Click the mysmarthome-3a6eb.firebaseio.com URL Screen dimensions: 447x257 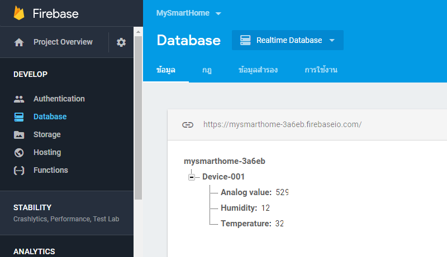pos(282,124)
